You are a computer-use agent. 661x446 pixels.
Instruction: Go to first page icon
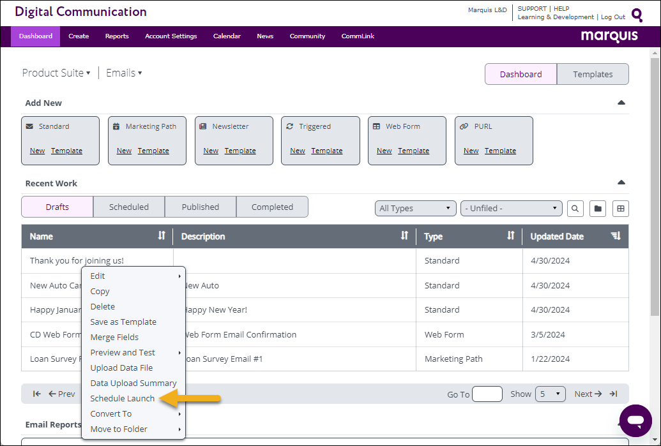[37, 394]
